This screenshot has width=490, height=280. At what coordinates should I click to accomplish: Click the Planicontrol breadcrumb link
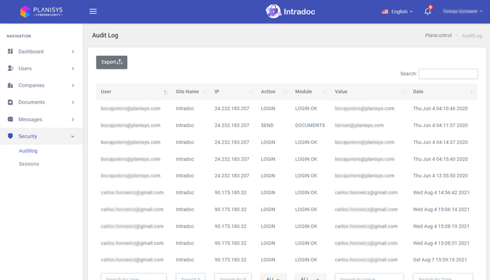point(438,36)
